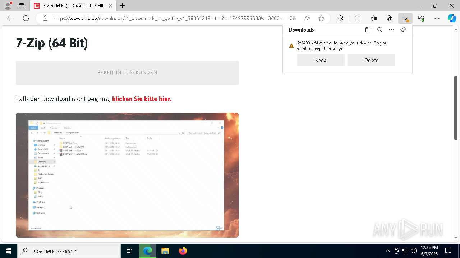Toggle split screen view
The width and height of the screenshot is (460, 258).
[x=358, y=18]
